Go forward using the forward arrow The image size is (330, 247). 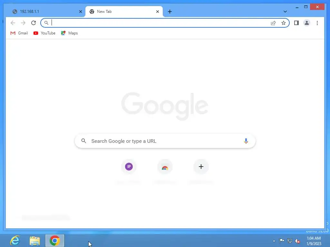click(23, 23)
